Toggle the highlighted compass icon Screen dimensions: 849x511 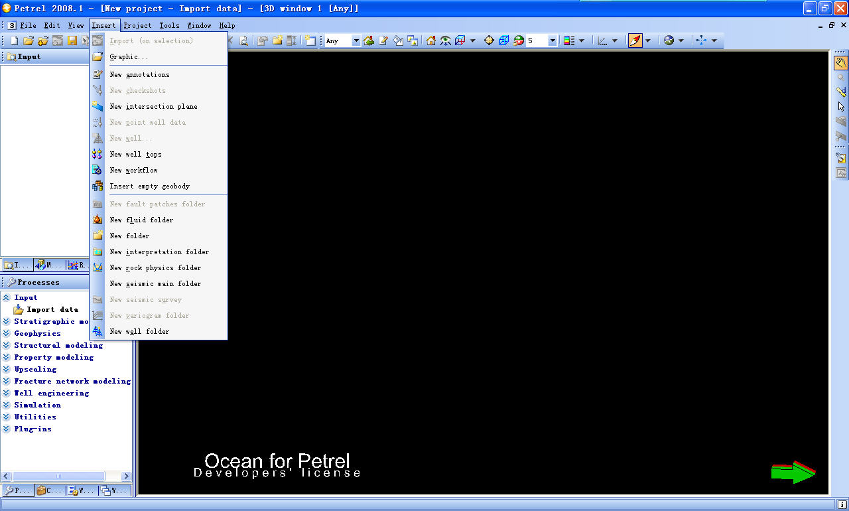pyautogui.click(x=635, y=41)
